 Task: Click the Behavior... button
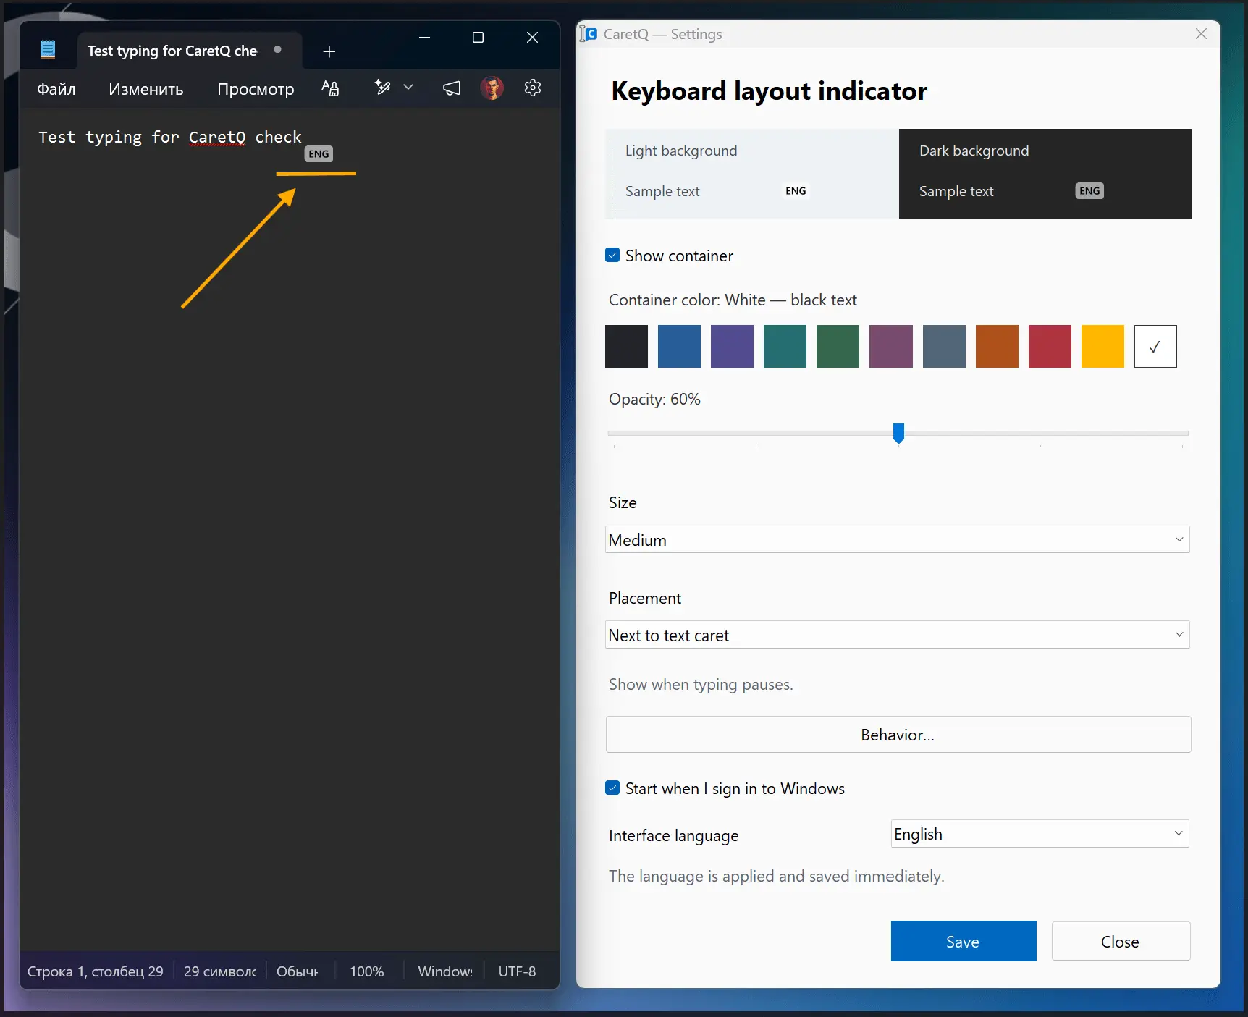(x=898, y=735)
